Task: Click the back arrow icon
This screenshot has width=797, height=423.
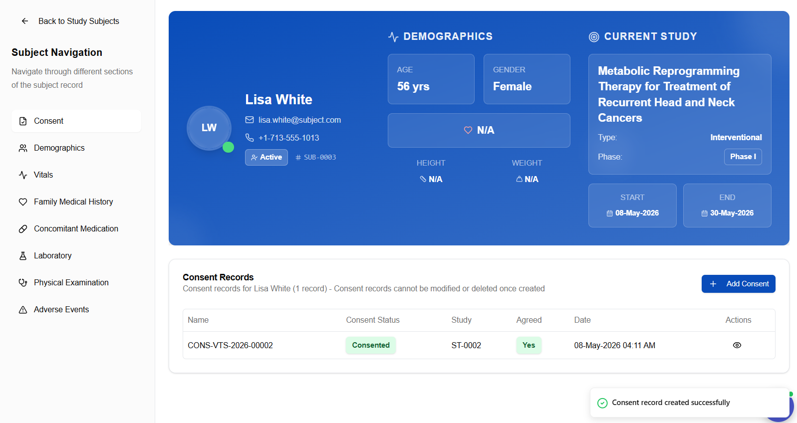Action: coord(25,21)
